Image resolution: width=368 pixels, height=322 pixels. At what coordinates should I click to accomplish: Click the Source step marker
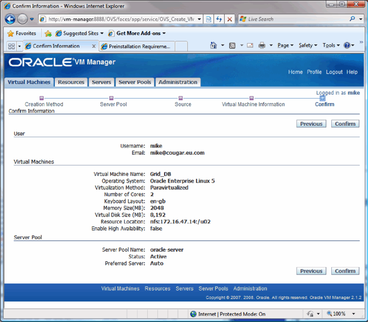click(181, 98)
